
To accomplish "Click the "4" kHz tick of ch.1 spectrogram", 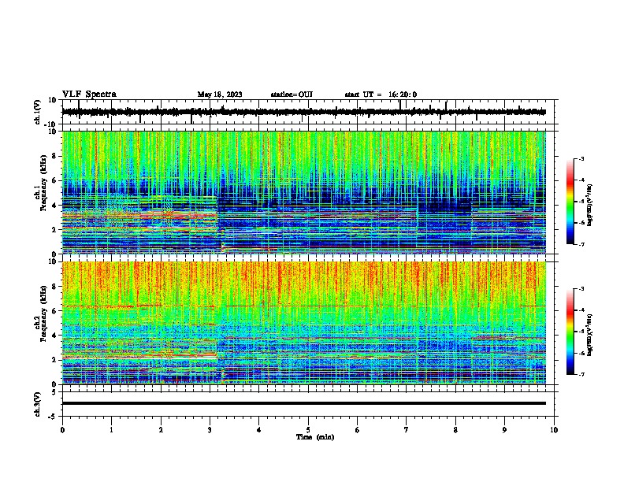I will click(55, 206).
